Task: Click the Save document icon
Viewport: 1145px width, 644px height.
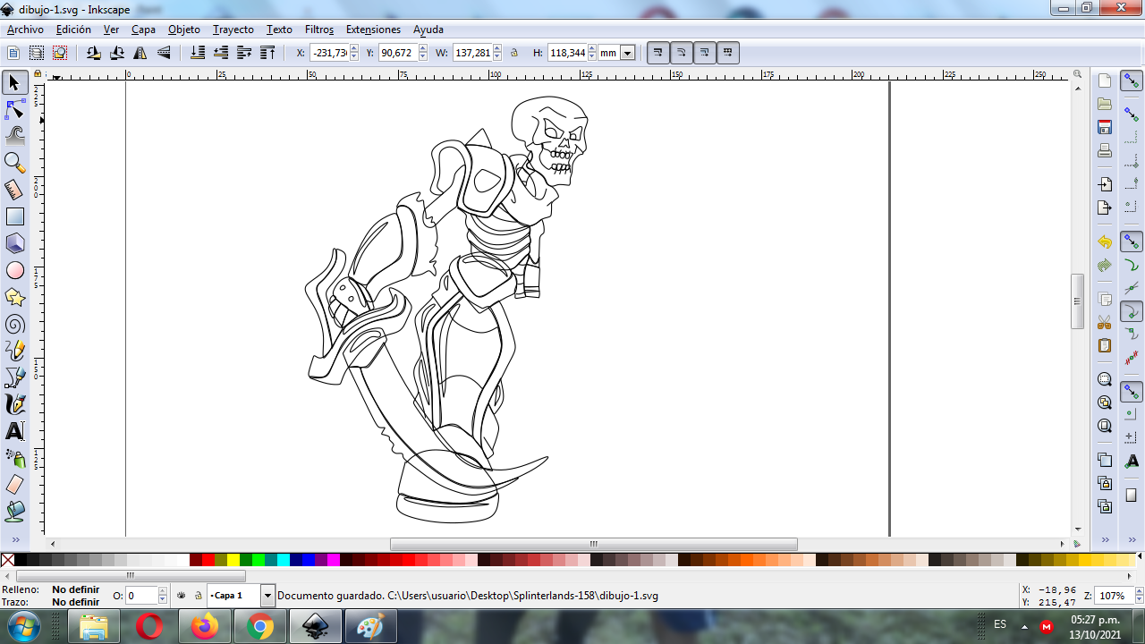Action: pyautogui.click(x=1105, y=127)
